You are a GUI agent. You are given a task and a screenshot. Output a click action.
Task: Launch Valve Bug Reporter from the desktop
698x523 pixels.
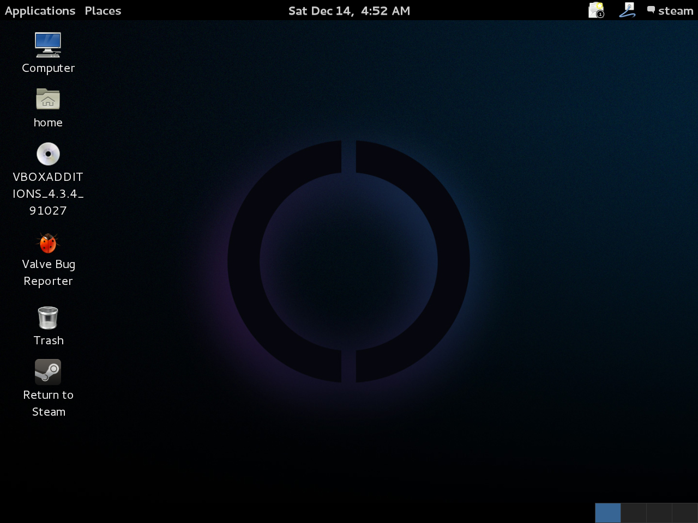tap(48, 243)
